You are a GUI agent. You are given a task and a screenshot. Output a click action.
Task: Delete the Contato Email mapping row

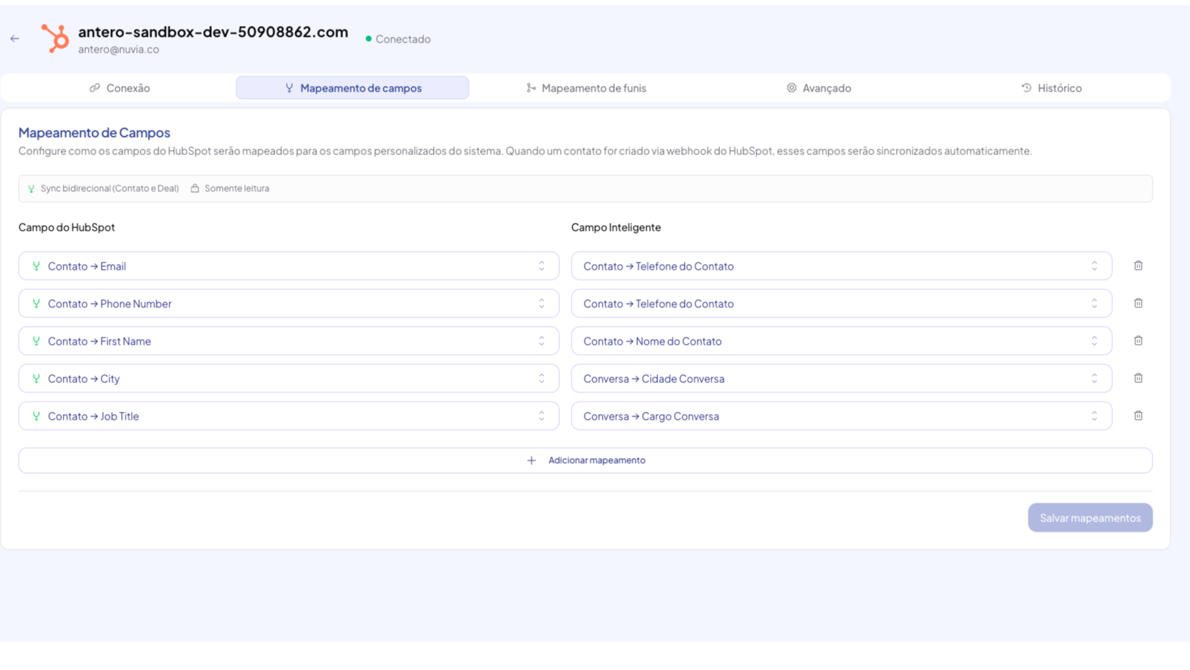tap(1138, 266)
